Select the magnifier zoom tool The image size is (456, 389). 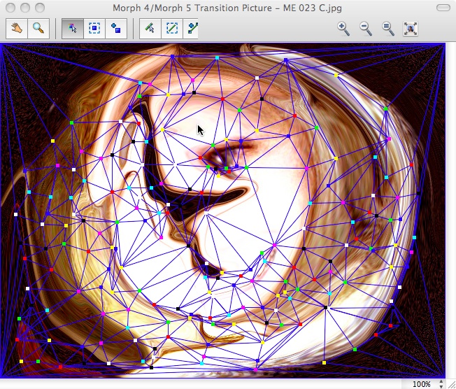(38, 28)
